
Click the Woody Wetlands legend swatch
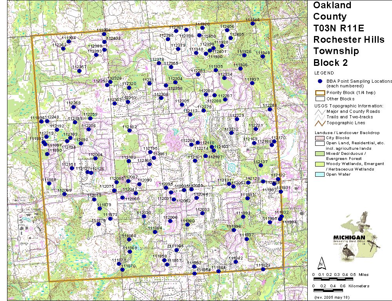point(320,164)
